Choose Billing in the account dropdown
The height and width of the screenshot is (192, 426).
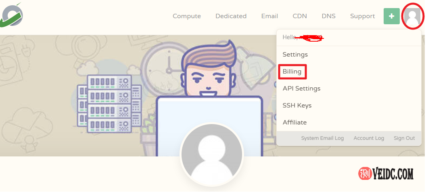click(x=292, y=72)
